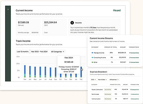Open Payroll Contractors transactions link
The width and height of the screenshot is (143, 104).
135,90
